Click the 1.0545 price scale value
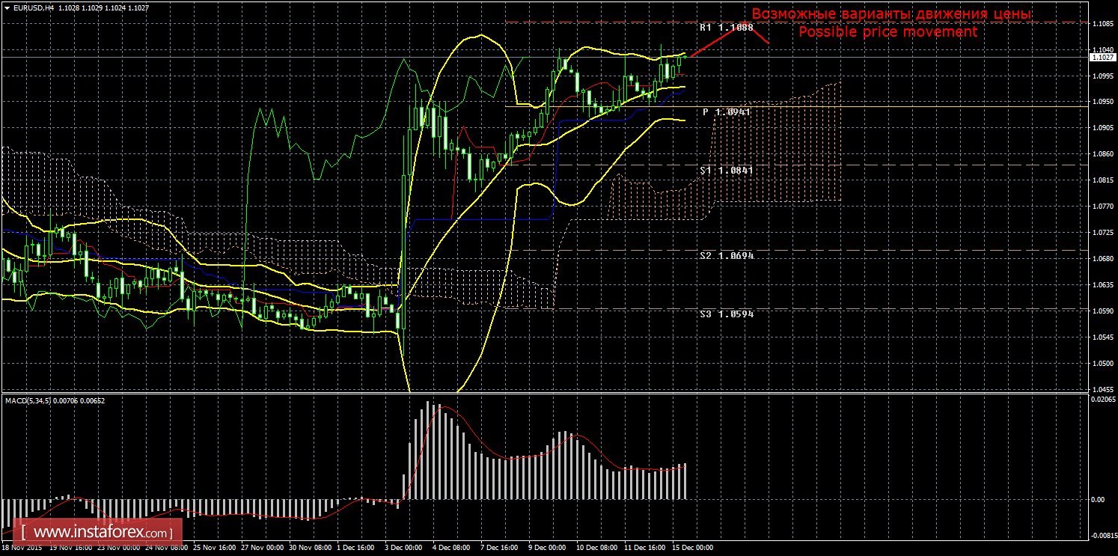 coord(1102,337)
